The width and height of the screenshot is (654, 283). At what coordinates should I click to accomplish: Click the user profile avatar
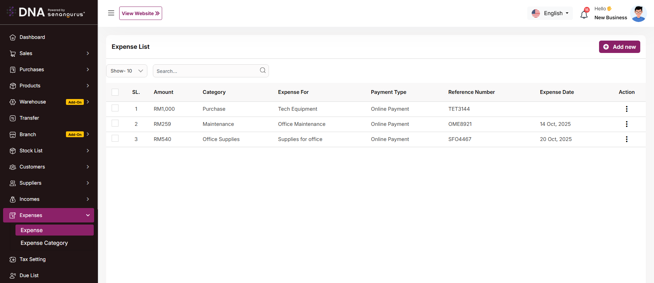click(638, 14)
